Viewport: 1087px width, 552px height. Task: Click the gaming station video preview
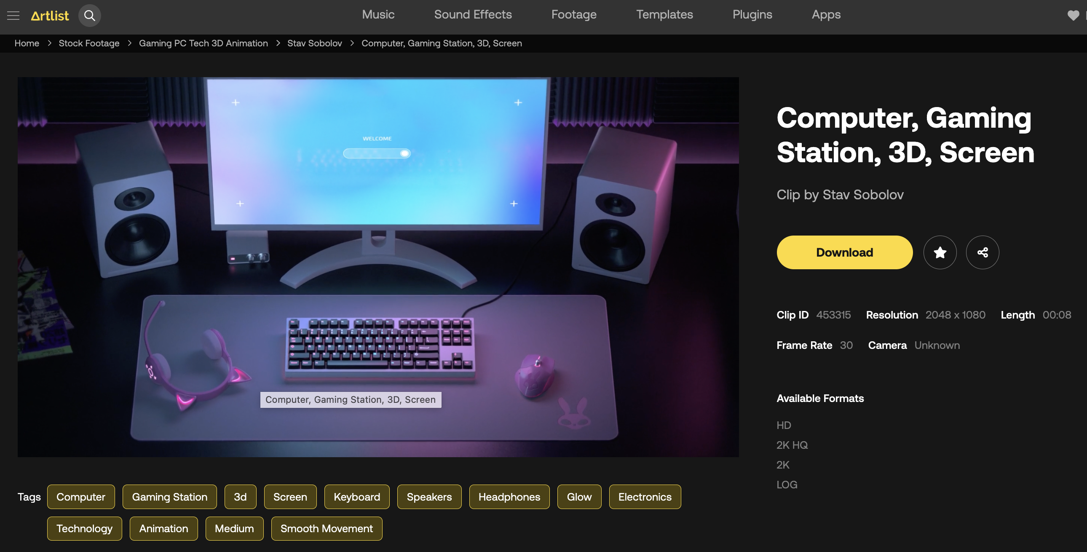[x=378, y=267]
